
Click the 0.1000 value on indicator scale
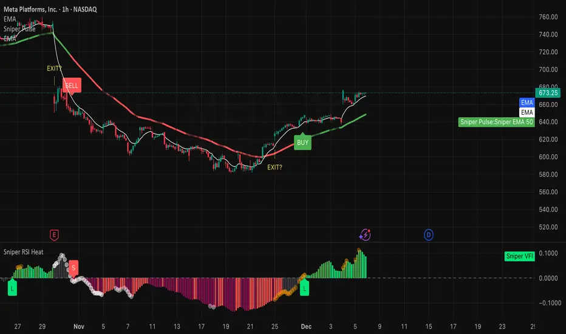pos(548,253)
